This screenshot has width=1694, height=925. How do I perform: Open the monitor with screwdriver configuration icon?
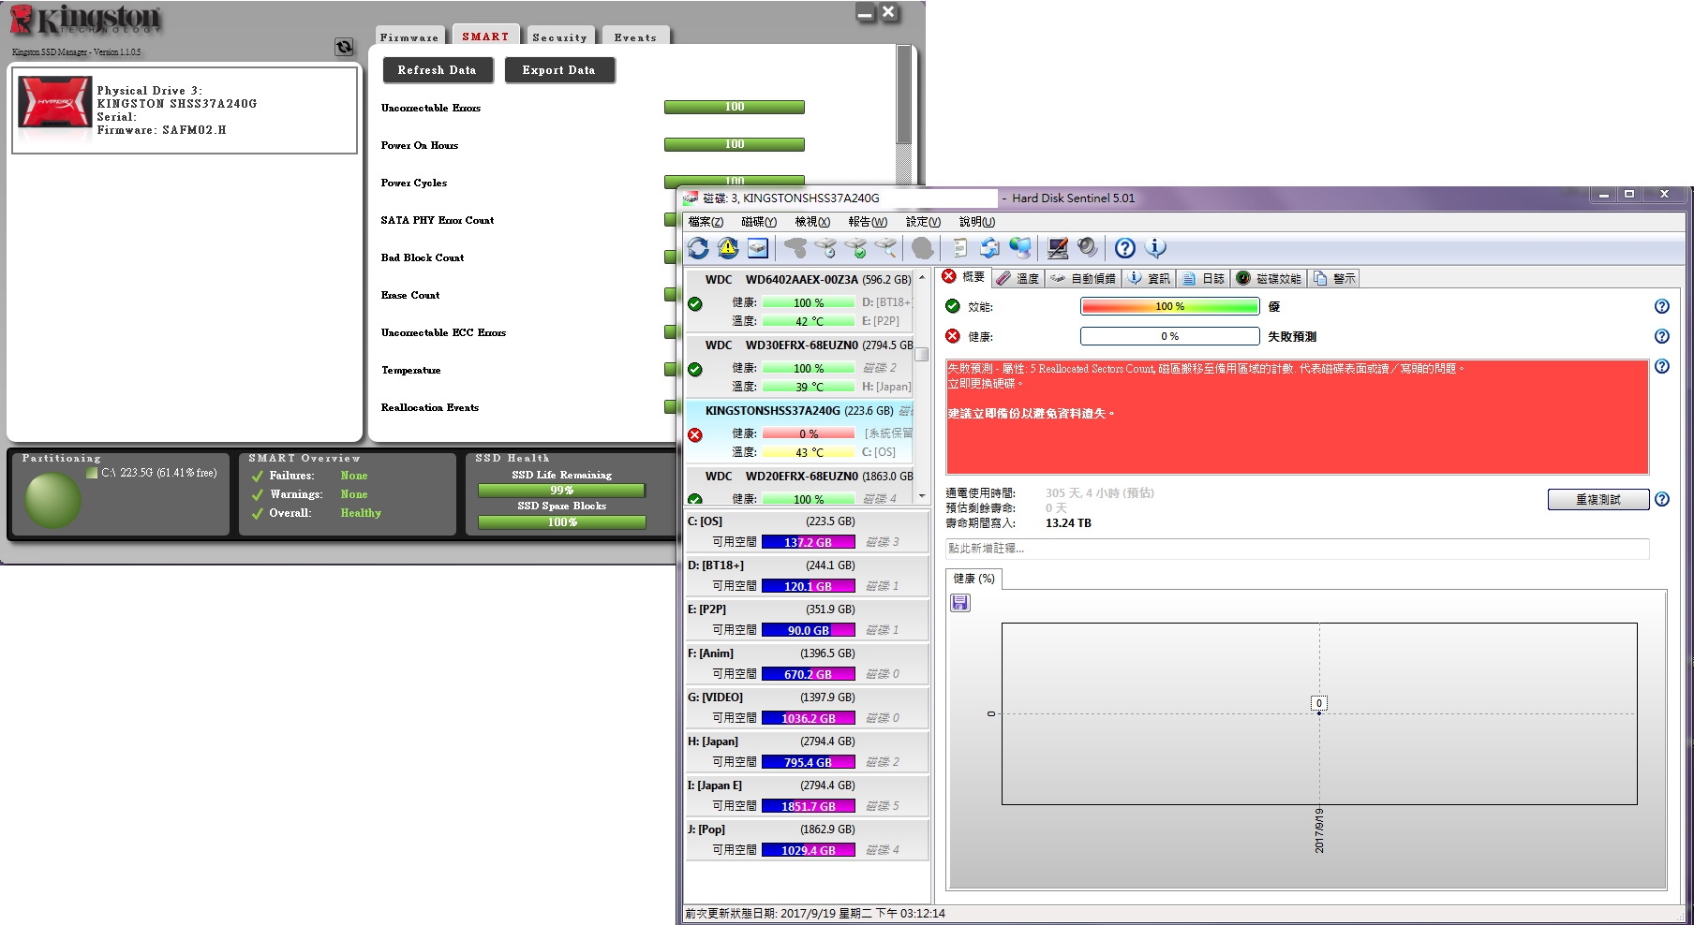coord(1058,248)
